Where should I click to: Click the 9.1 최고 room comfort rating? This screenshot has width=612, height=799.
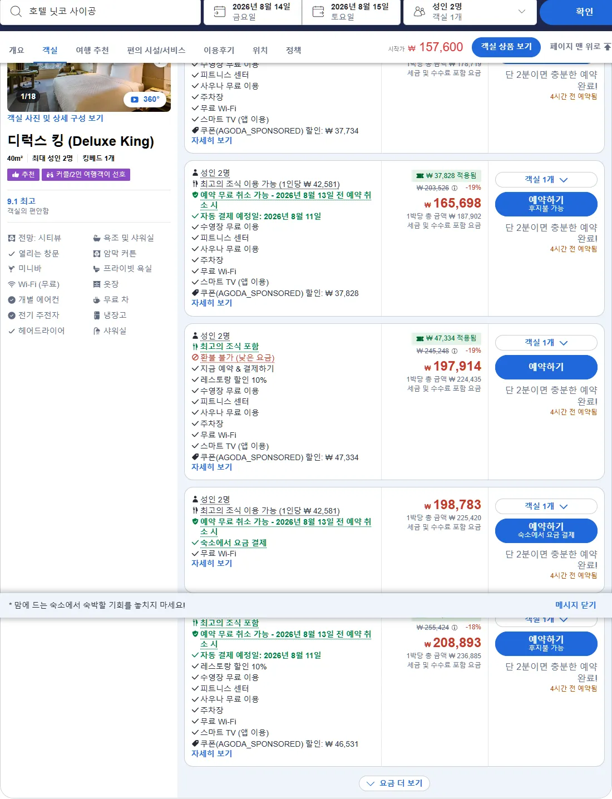21,201
